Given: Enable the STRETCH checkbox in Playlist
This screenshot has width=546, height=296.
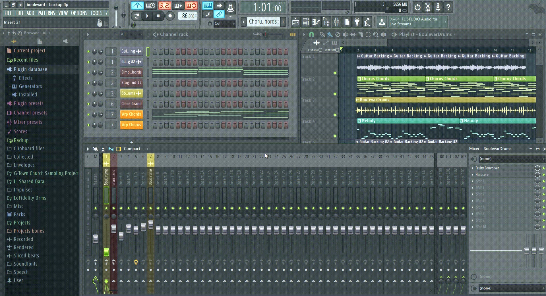Looking at the screenshot, I should [x=337, y=50].
